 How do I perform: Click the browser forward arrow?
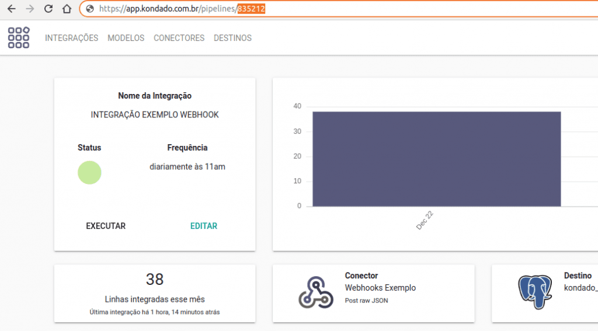[x=30, y=9]
